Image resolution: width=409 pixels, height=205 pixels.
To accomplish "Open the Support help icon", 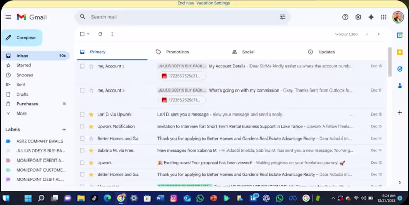I will [x=345, y=17].
